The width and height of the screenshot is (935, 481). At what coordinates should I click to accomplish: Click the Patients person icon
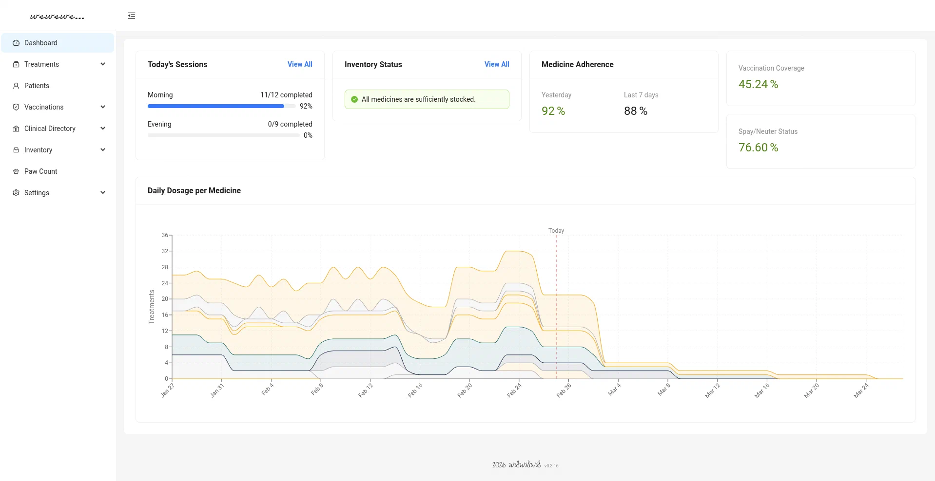pos(16,86)
